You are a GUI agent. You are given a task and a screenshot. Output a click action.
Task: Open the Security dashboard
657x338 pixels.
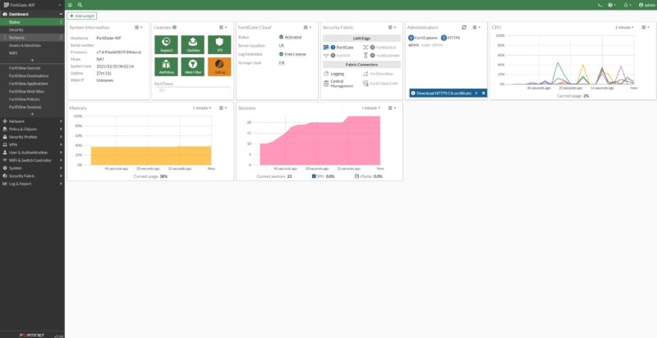click(32, 30)
